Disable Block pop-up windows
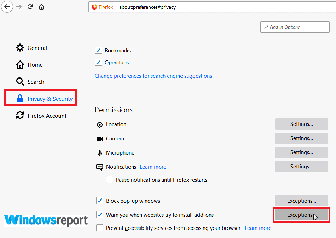Viewport: 336px width, 238px height. (x=99, y=201)
